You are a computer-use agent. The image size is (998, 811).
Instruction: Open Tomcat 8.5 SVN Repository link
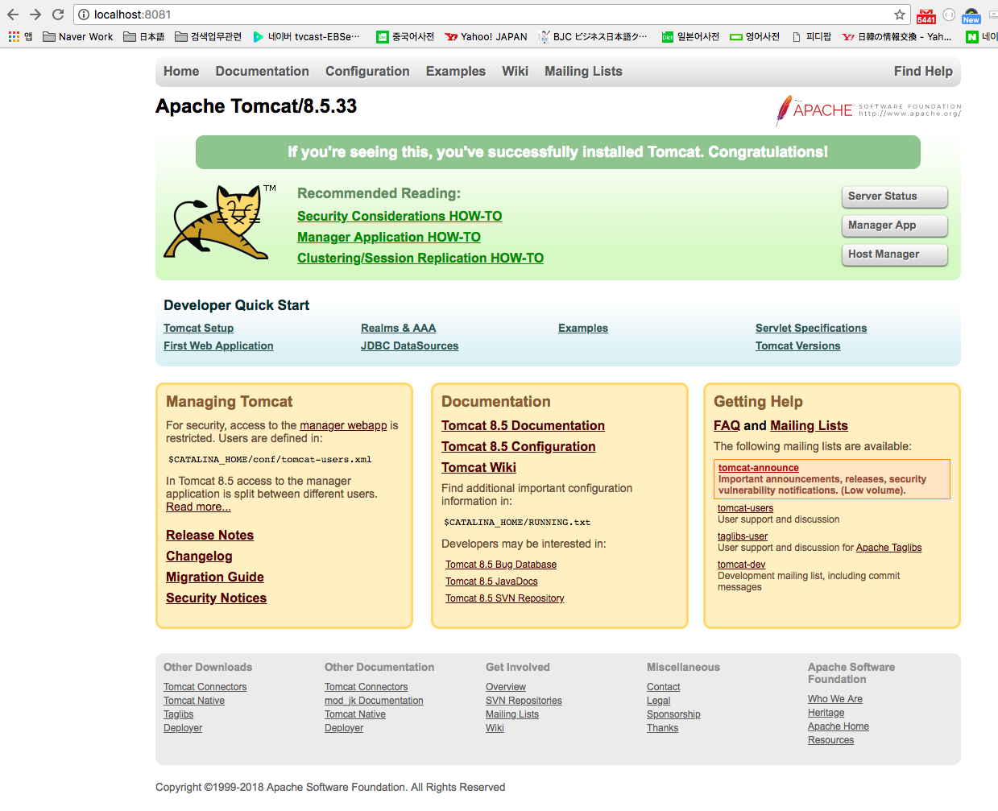[505, 598]
